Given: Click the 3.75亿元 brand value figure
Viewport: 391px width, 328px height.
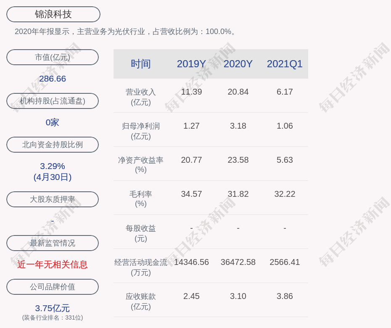Looking at the screenshot, I should pos(53,308).
